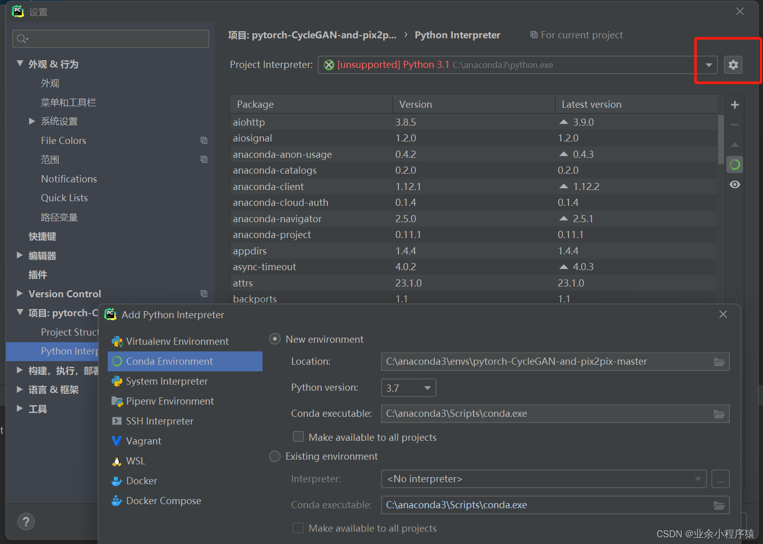This screenshot has height=544, width=763.
Task: Enable Make available to all projects for new environment
Action: [x=298, y=437]
